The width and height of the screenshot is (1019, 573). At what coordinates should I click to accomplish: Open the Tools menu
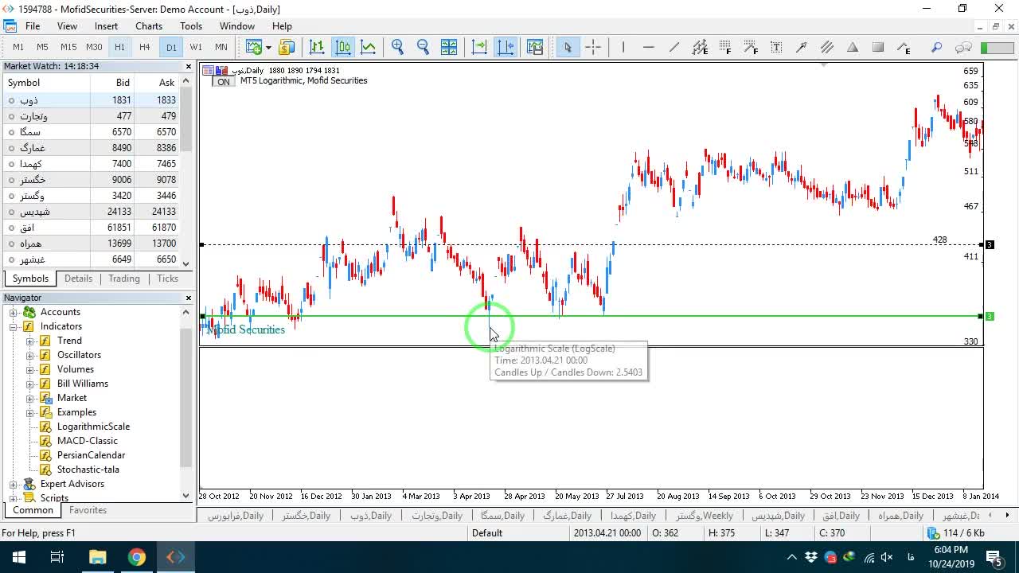[191, 26]
